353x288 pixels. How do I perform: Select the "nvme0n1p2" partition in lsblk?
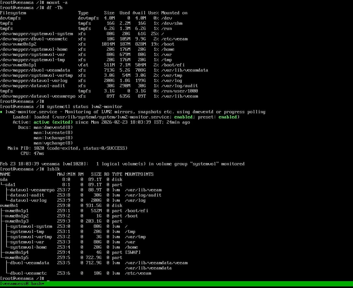click(17, 216)
